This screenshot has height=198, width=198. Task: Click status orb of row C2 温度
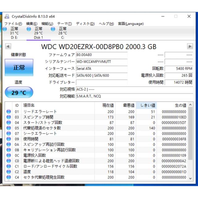pos(9,172)
